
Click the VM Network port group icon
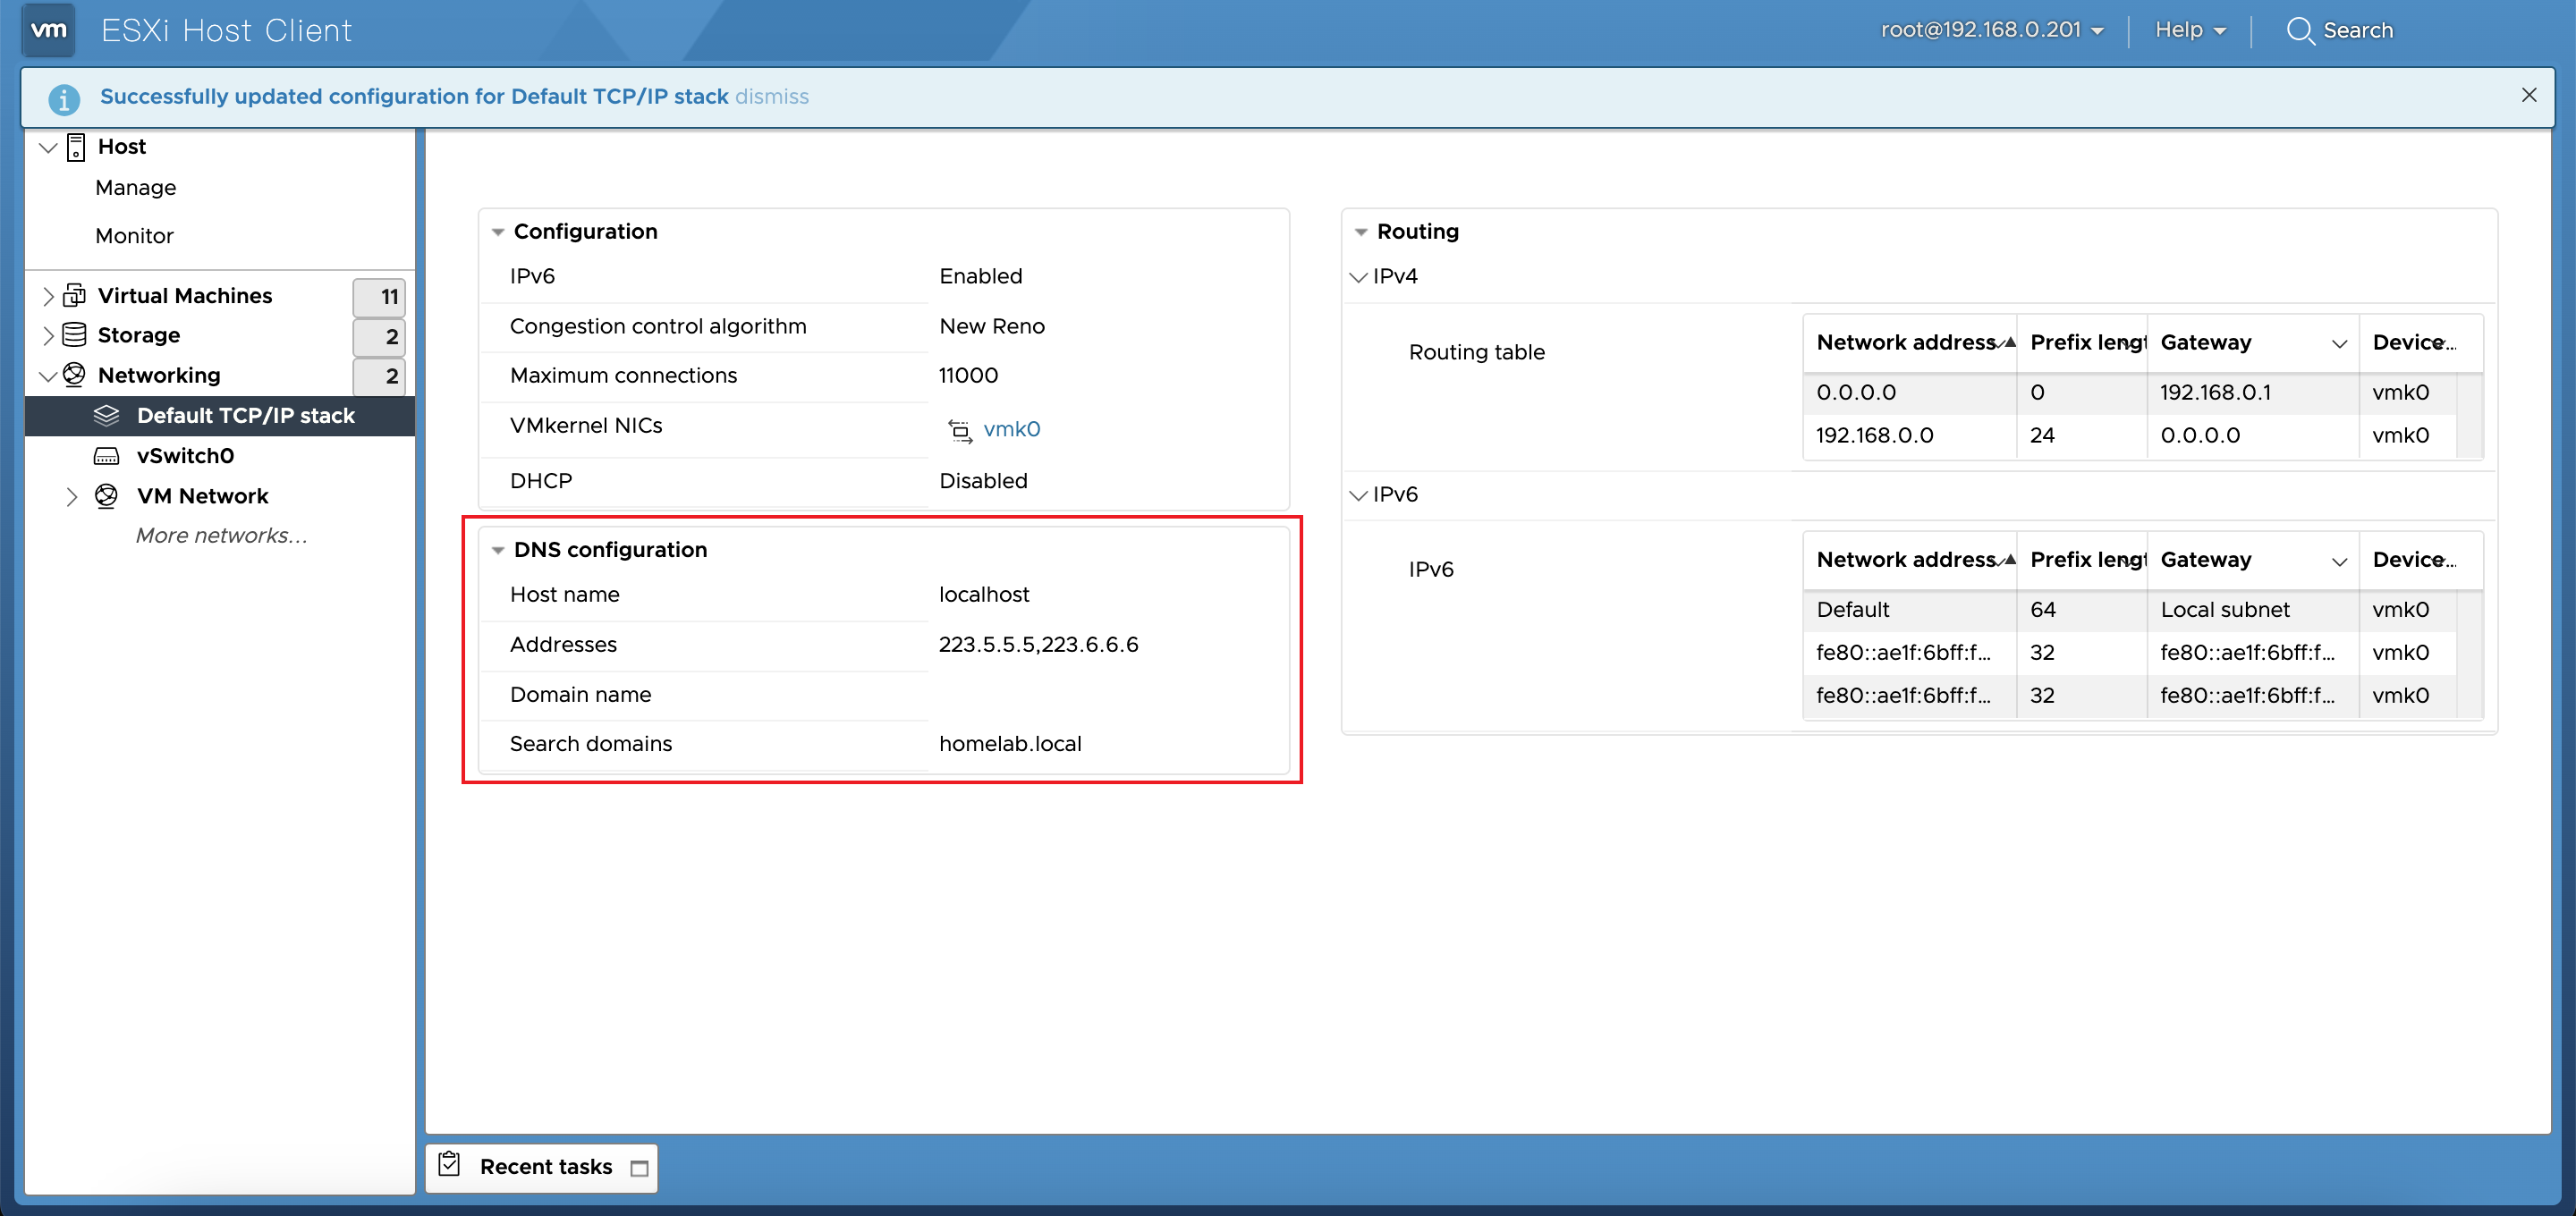(x=107, y=496)
